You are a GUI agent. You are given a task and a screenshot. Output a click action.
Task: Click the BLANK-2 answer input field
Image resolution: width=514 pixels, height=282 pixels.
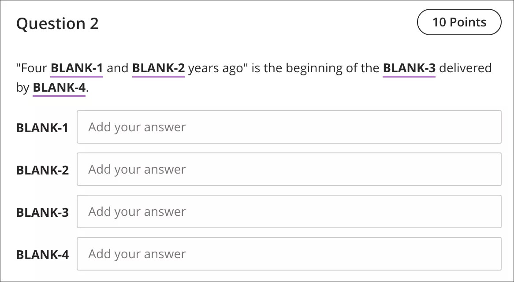tap(289, 170)
